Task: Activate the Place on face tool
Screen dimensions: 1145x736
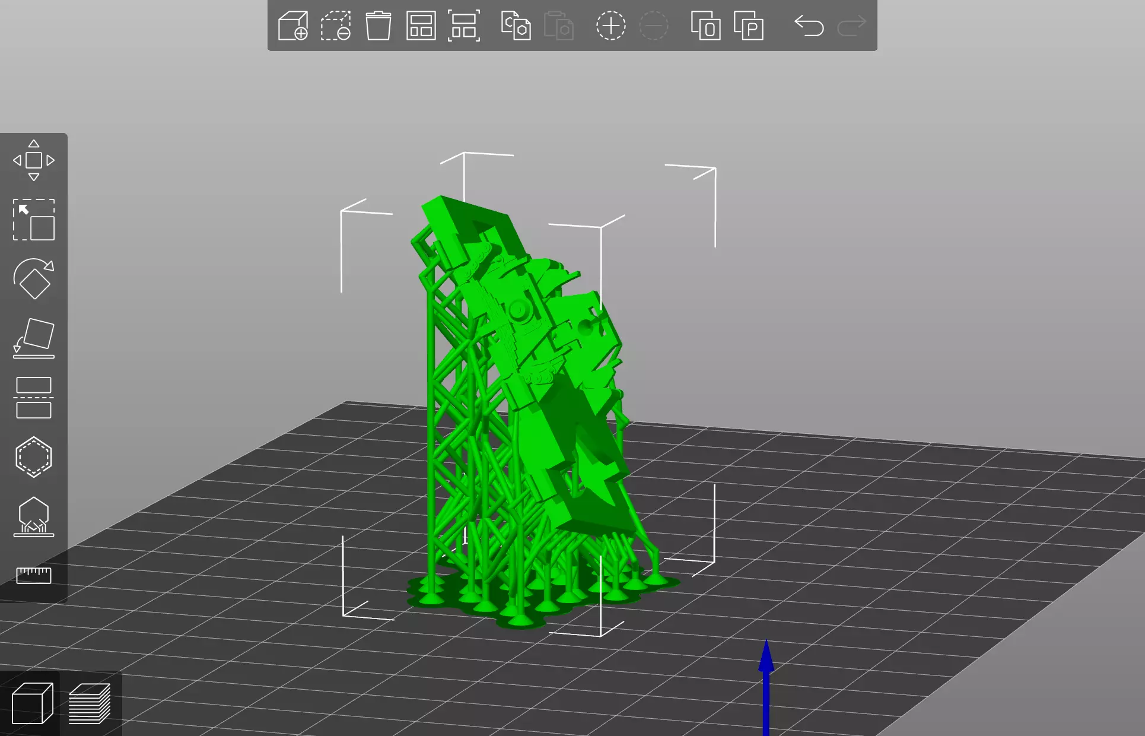Action: click(34, 338)
